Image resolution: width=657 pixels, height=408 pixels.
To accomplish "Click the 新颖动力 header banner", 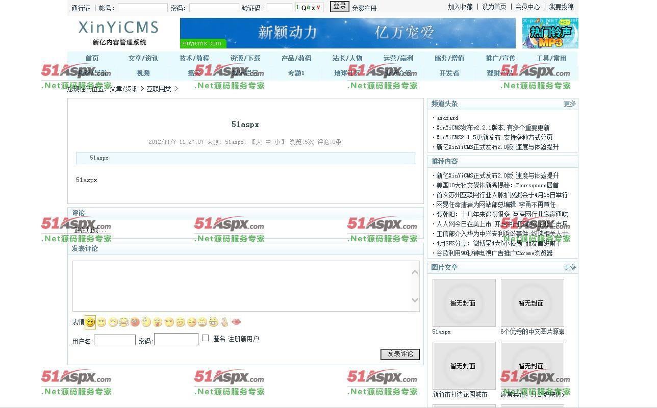I will 348,33.
